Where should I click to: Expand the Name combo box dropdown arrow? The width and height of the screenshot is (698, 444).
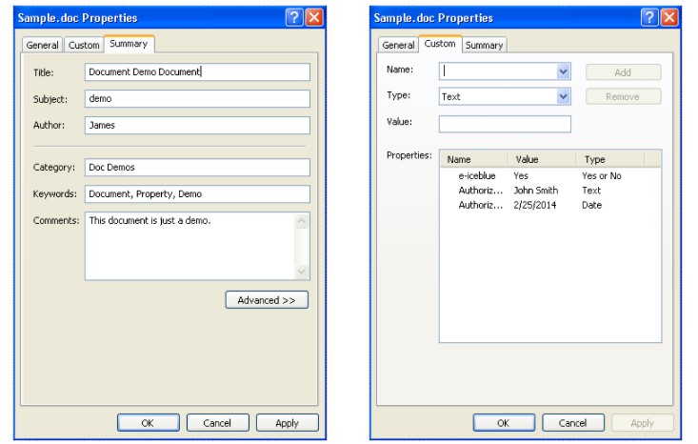click(563, 71)
